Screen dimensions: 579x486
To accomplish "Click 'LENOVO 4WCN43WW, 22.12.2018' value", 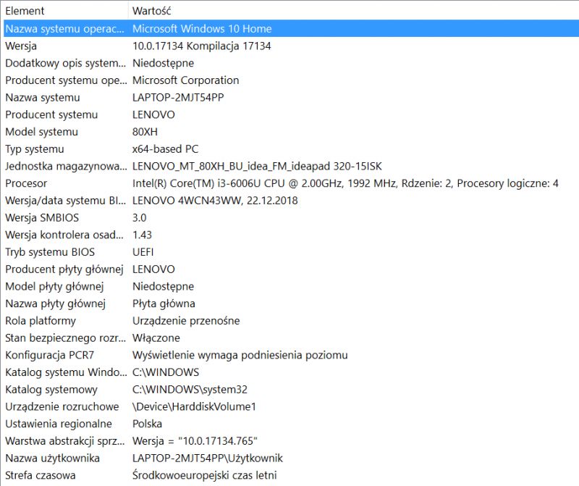I will pyautogui.click(x=215, y=201).
